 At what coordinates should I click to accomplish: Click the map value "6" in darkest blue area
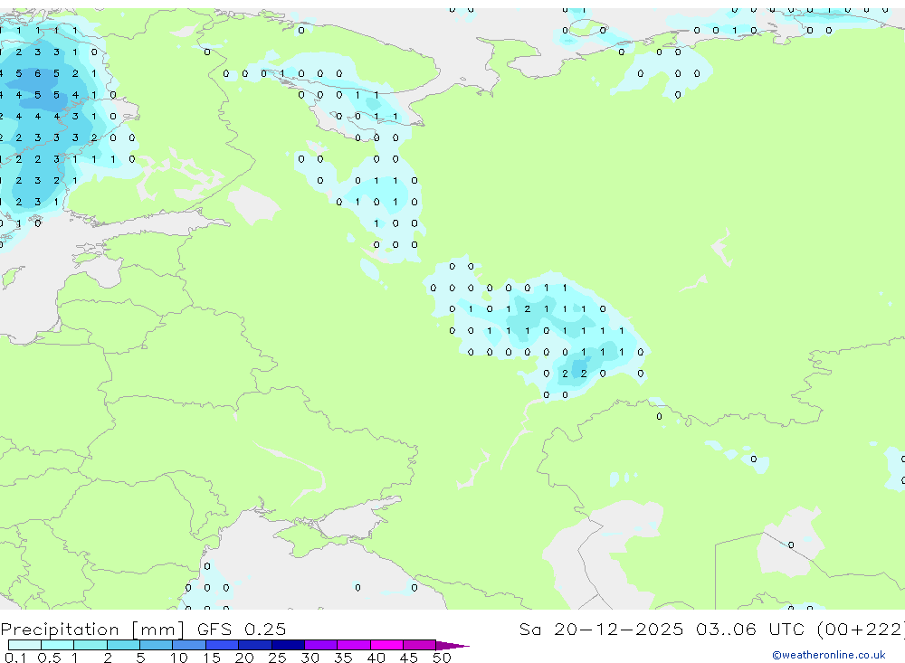pyautogui.click(x=37, y=73)
